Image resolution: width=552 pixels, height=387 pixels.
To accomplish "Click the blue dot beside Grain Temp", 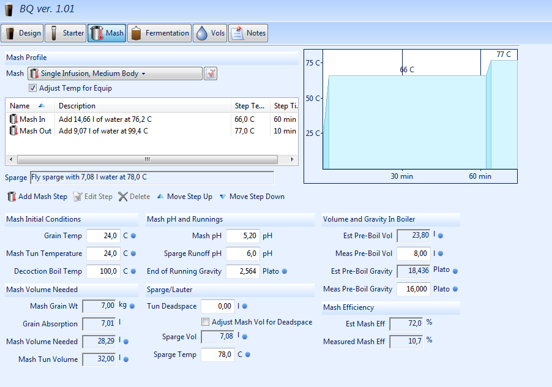I will (x=133, y=236).
